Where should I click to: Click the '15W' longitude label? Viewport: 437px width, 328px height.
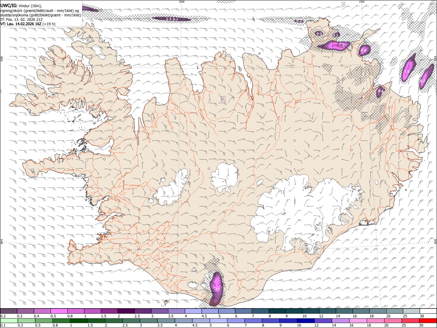pos(362,2)
